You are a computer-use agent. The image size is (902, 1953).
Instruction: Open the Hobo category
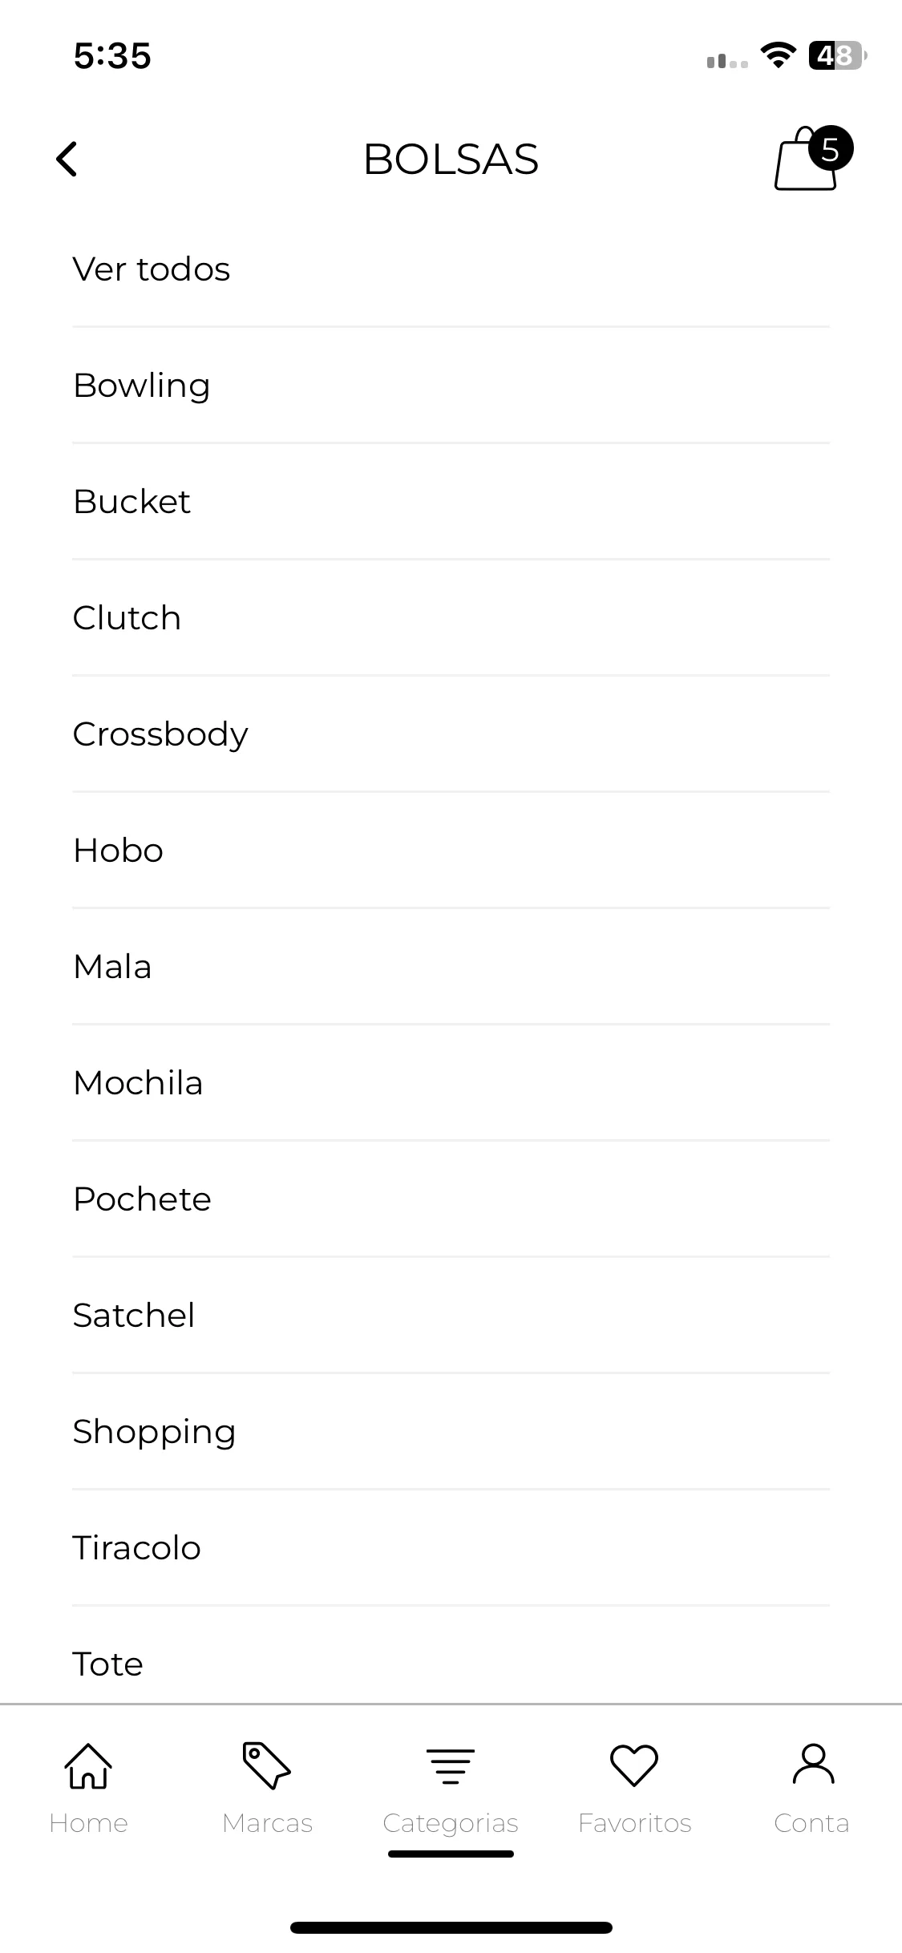[x=451, y=851]
